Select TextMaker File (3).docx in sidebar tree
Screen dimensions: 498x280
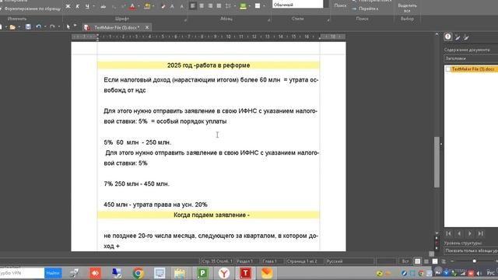pos(473,69)
